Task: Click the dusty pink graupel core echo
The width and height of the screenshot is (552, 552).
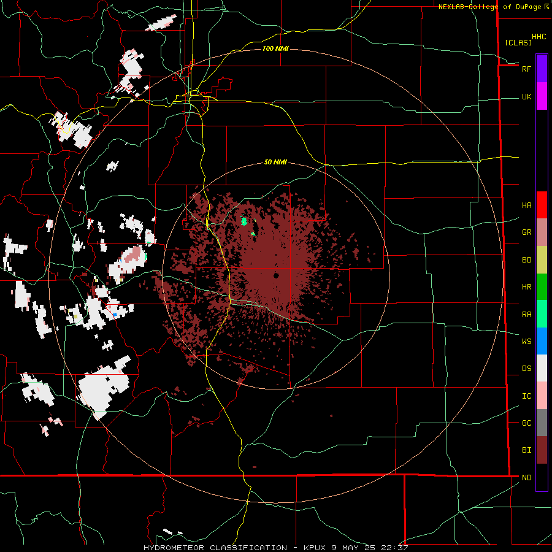Action: 132,254
